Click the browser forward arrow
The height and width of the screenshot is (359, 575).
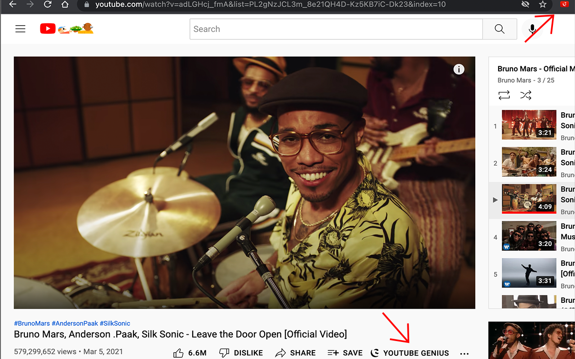[x=30, y=4]
